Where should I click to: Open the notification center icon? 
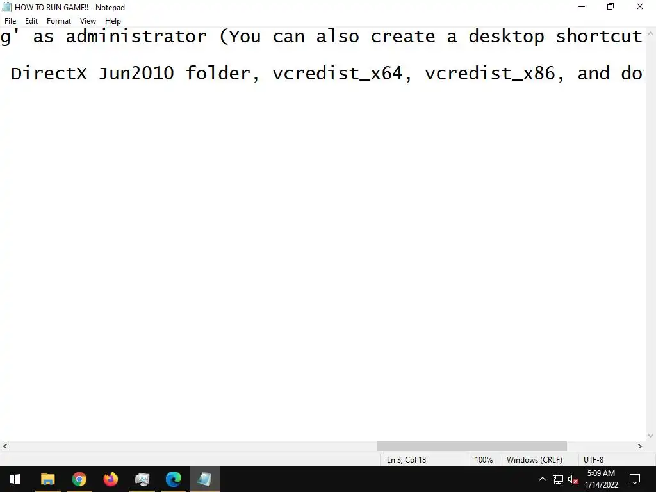pyautogui.click(x=635, y=479)
